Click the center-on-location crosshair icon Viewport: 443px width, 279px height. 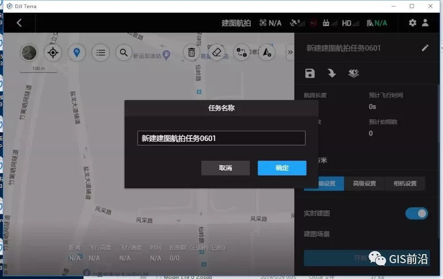[x=53, y=52]
